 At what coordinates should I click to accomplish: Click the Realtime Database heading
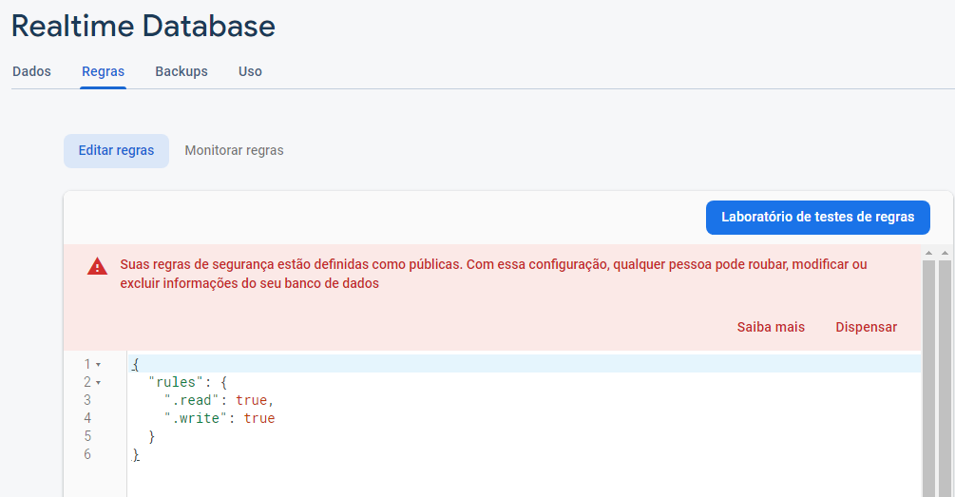pyautogui.click(x=143, y=27)
